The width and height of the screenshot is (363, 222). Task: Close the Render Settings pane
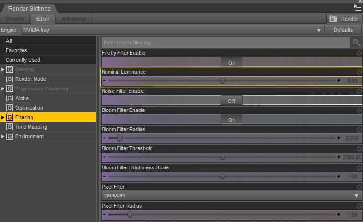point(360,1)
